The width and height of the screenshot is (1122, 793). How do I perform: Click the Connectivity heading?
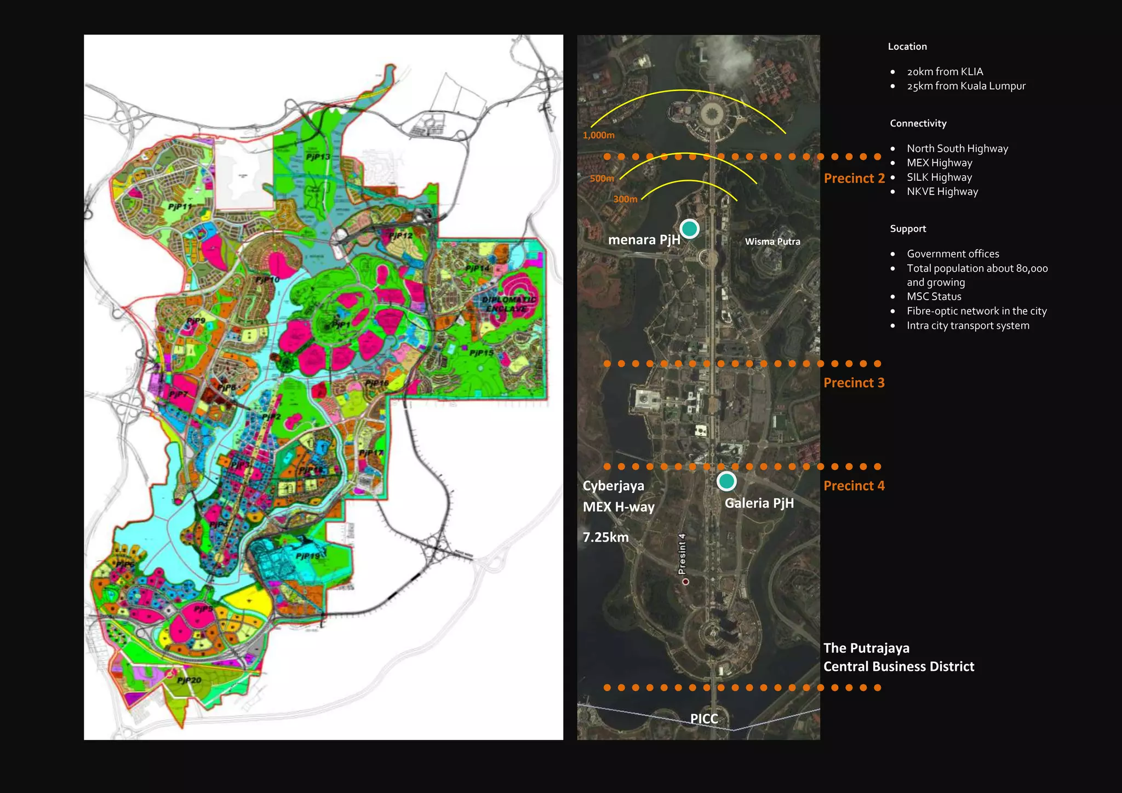(x=918, y=124)
